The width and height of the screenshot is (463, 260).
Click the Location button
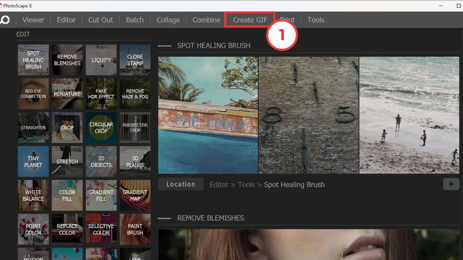(x=181, y=184)
